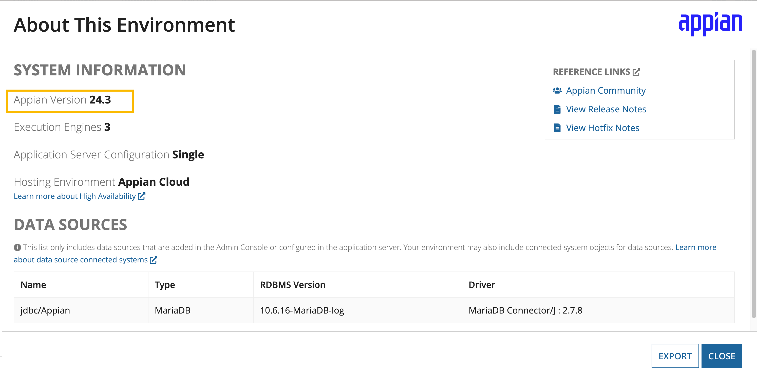Click the document icon beside View Release Notes
Image resolution: width=757 pixels, height=374 pixels.
click(x=557, y=109)
